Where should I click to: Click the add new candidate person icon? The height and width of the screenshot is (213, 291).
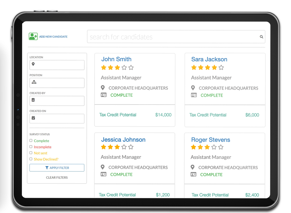pyautogui.click(x=33, y=36)
